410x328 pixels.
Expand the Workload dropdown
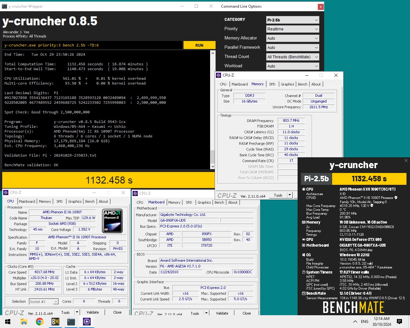pyautogui.click(x=293, y=66)
